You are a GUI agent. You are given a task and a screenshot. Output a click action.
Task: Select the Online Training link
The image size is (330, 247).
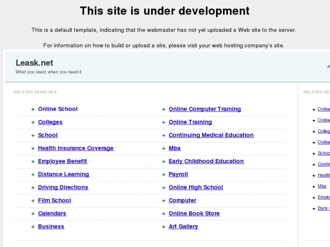point(190,122)
